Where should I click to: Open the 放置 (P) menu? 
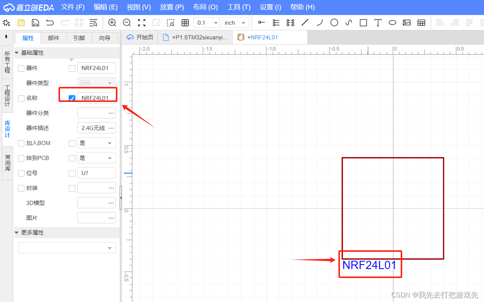(172, 7)
